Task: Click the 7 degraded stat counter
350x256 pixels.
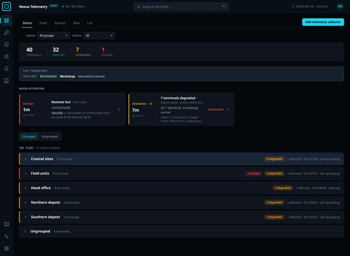Action: [83, 51]
